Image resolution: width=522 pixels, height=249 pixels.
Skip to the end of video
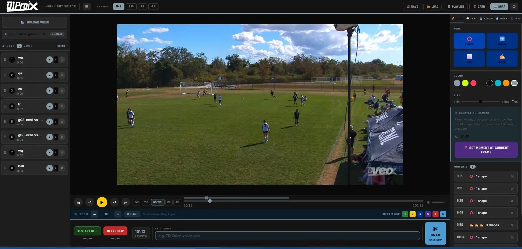click(126, 202)
